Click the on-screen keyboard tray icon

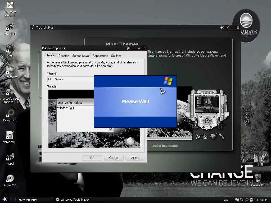[x=226, y=200]
